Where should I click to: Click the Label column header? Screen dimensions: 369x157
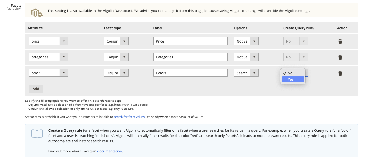pyautogui.click(x=158, y=28)
